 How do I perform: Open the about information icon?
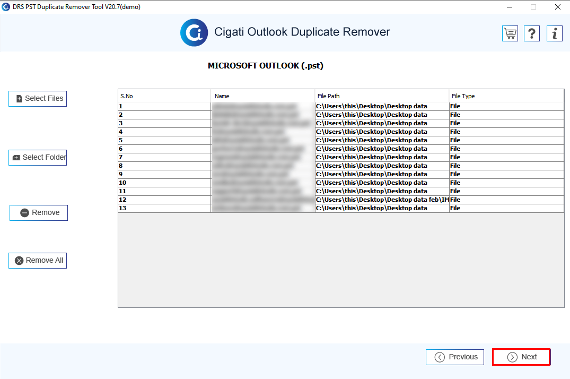pyautogui.click(x=555, y=33)
